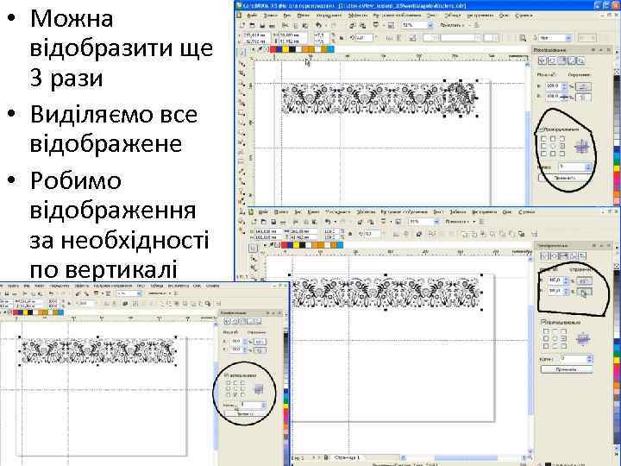Pick red swatch in top window color bar

point(273,49)
